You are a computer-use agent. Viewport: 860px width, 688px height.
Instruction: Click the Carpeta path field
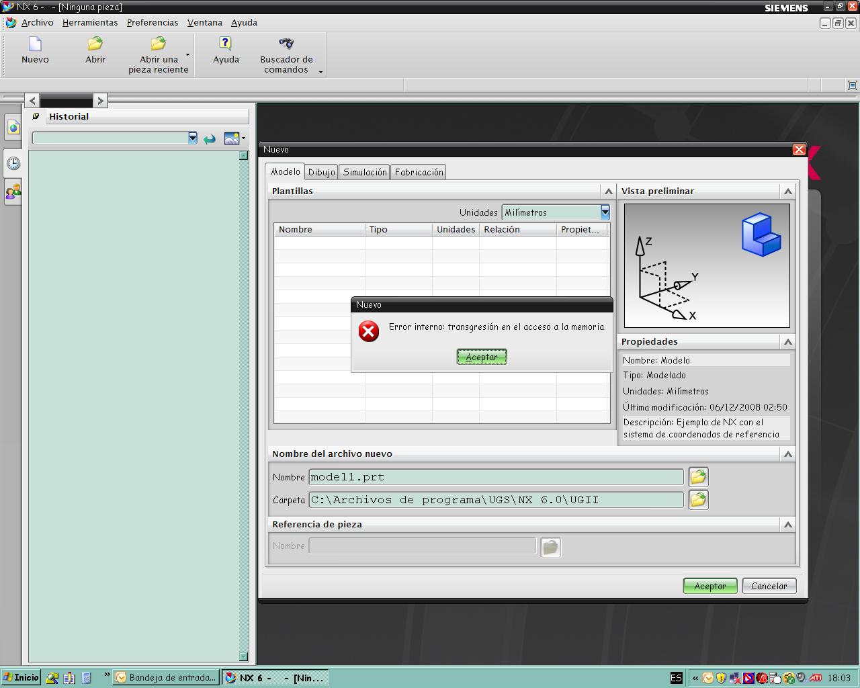coord(496,500)
